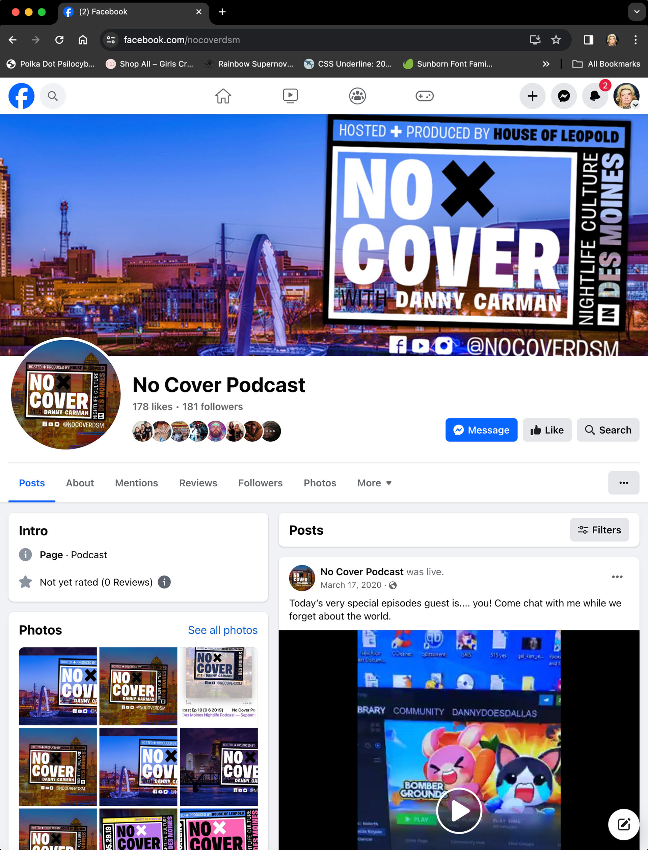Click the March 17, 2020 post date
Image resolution: width=648 pixels, height=850 pixels.
tap(351, 585)
